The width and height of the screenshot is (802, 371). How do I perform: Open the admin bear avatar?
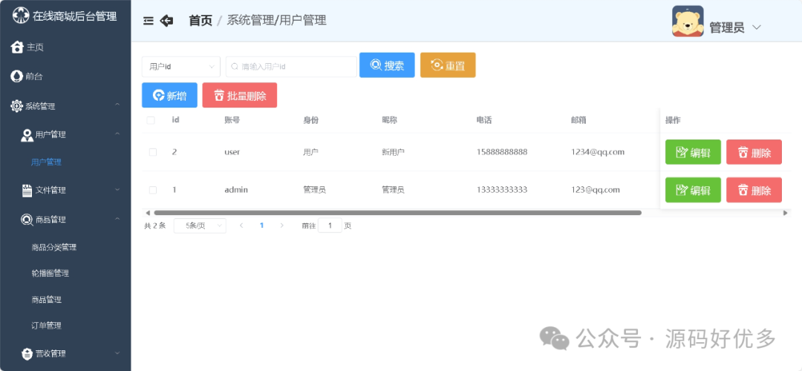pyautogui.click(x=688, y=22)
